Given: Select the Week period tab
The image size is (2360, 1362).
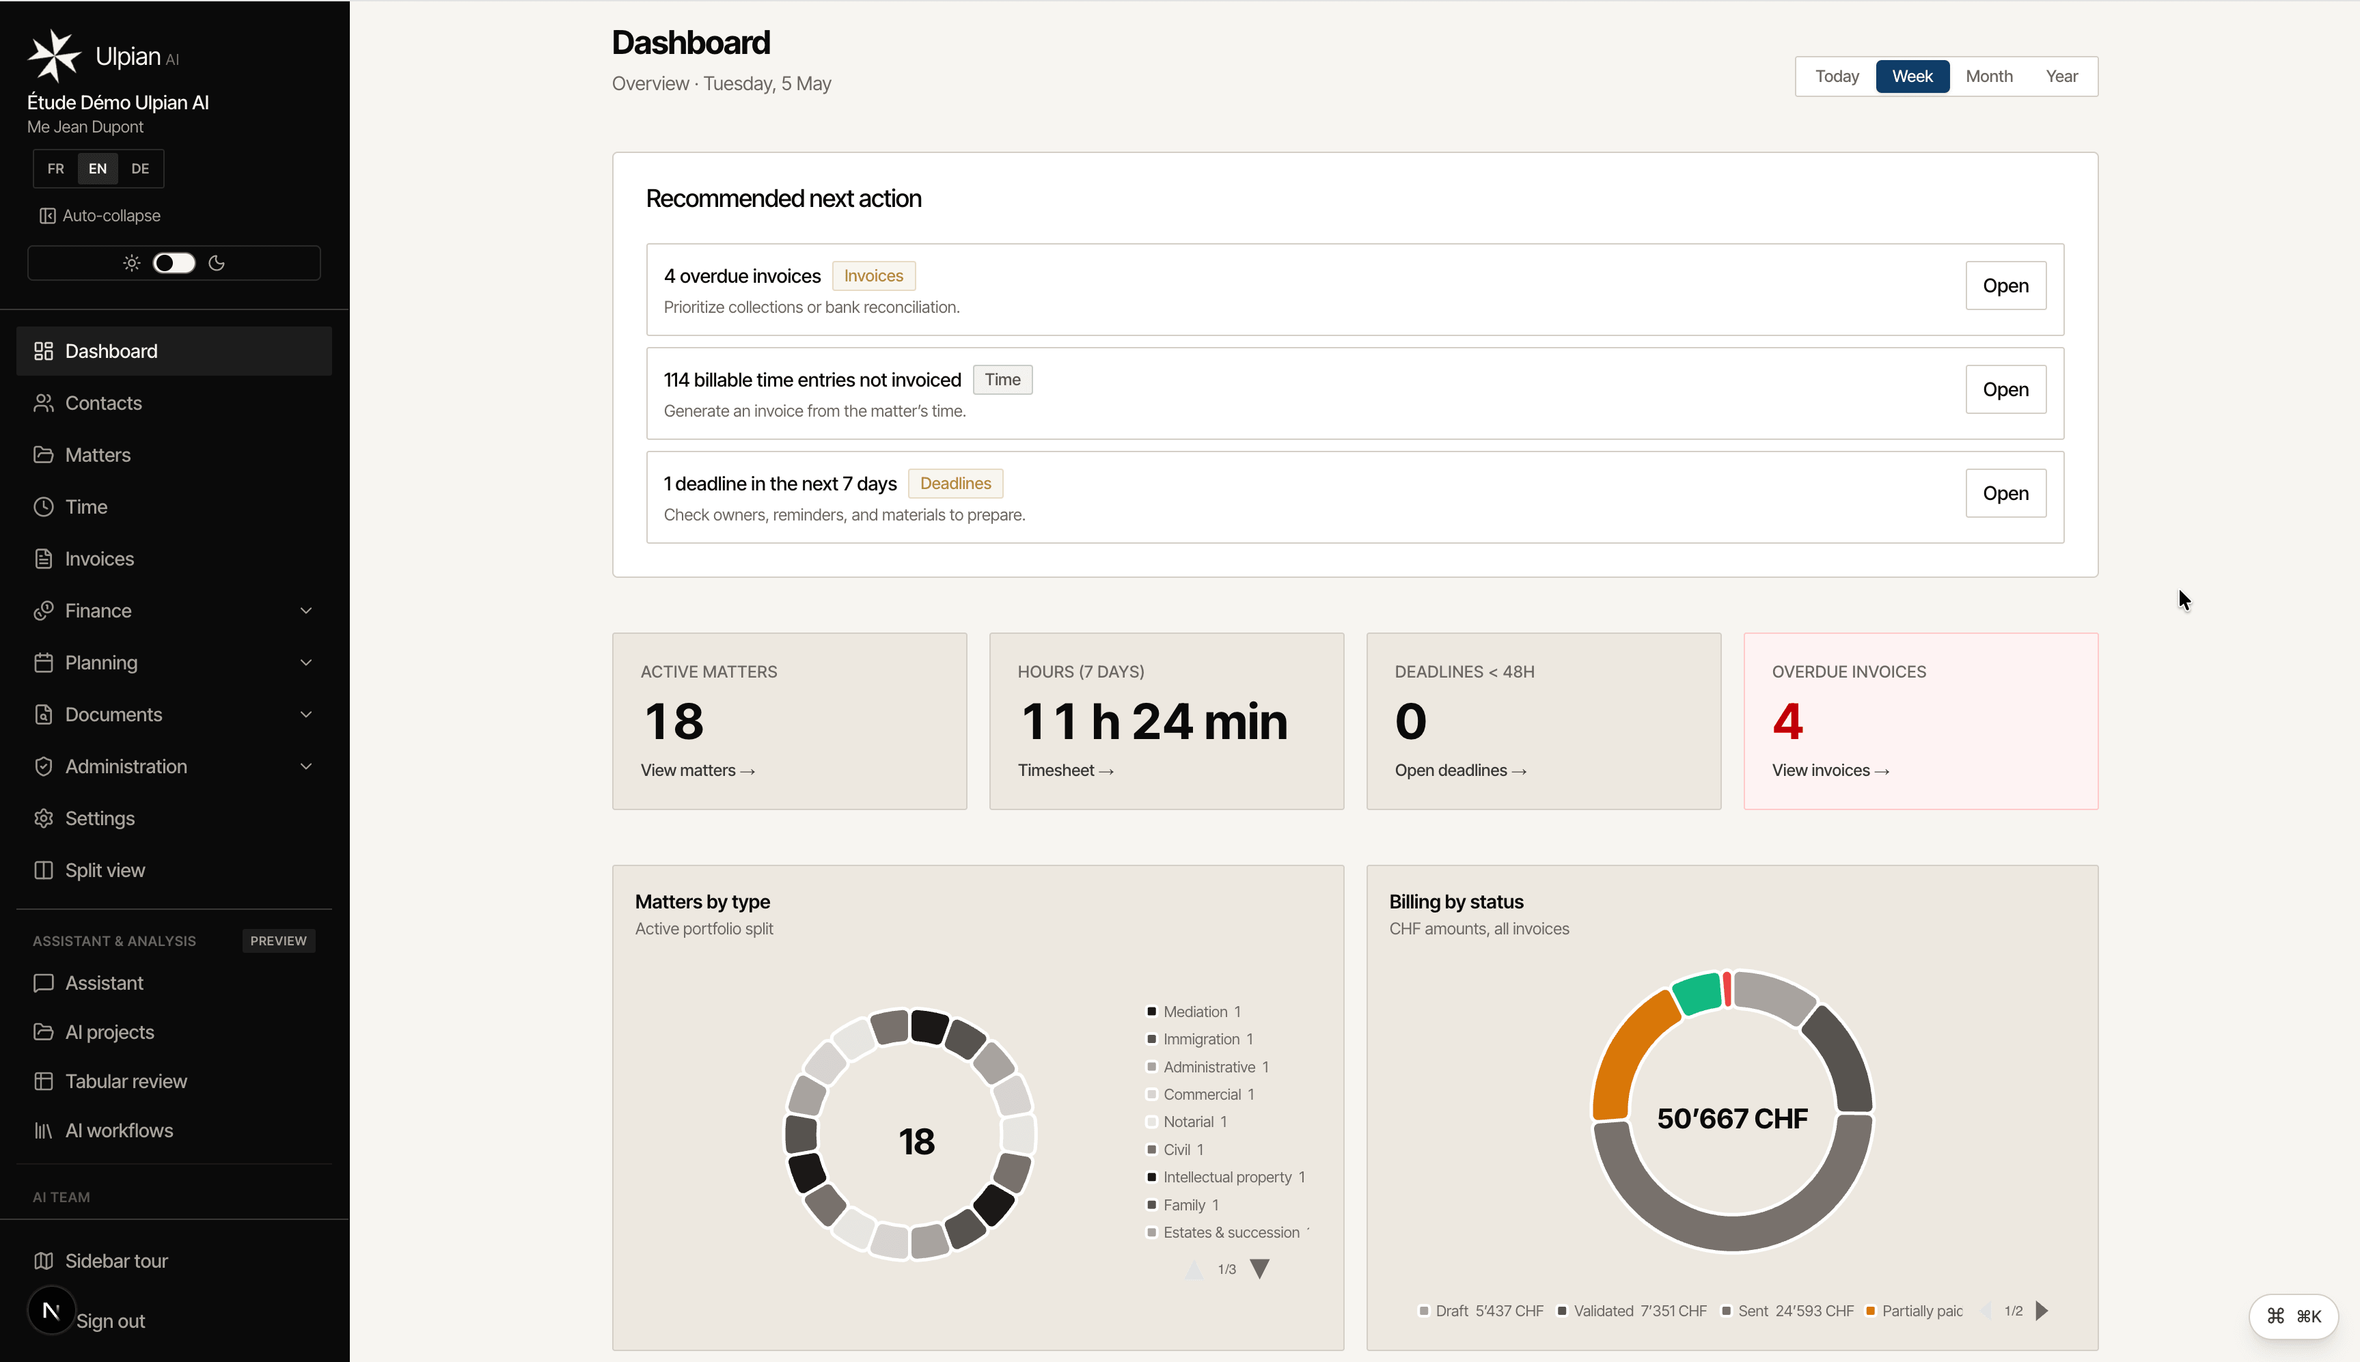Looking at the screenshot, I should pos(1912,76).
